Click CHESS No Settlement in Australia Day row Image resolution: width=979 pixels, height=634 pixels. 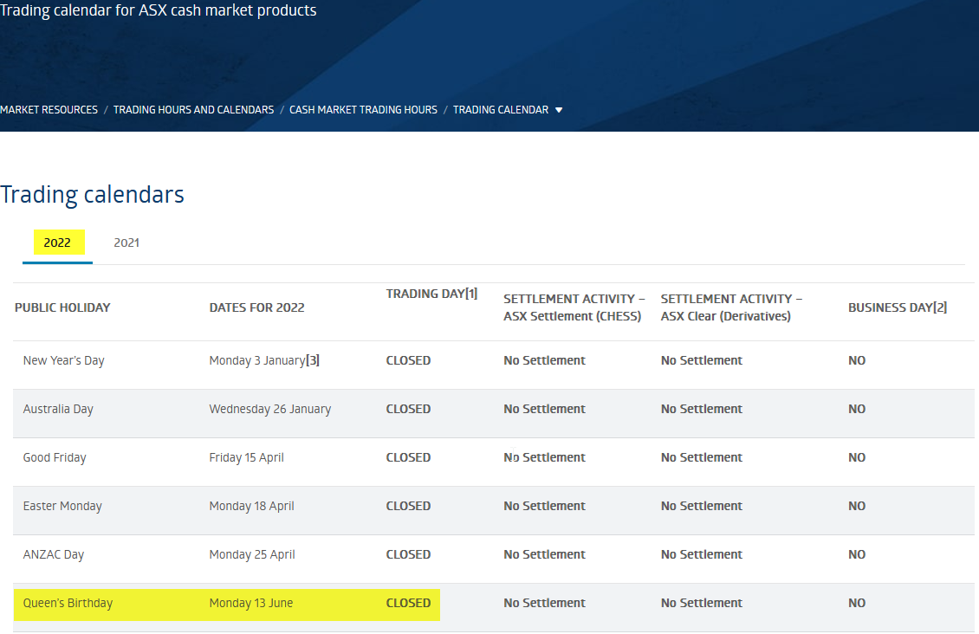click(x=544, y=410)
